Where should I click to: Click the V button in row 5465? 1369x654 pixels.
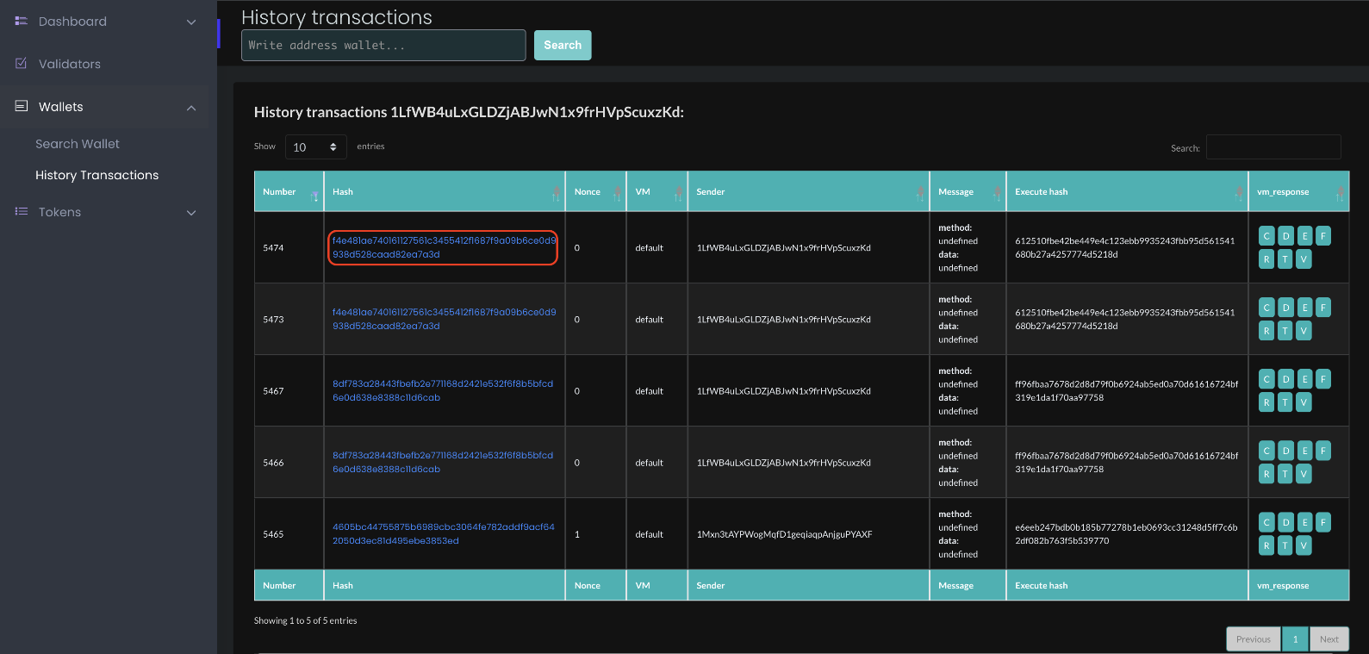point(1304,545)
